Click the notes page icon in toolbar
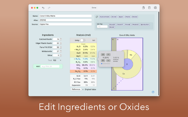Screen dimensions: 188x117 tap(149, 8)
